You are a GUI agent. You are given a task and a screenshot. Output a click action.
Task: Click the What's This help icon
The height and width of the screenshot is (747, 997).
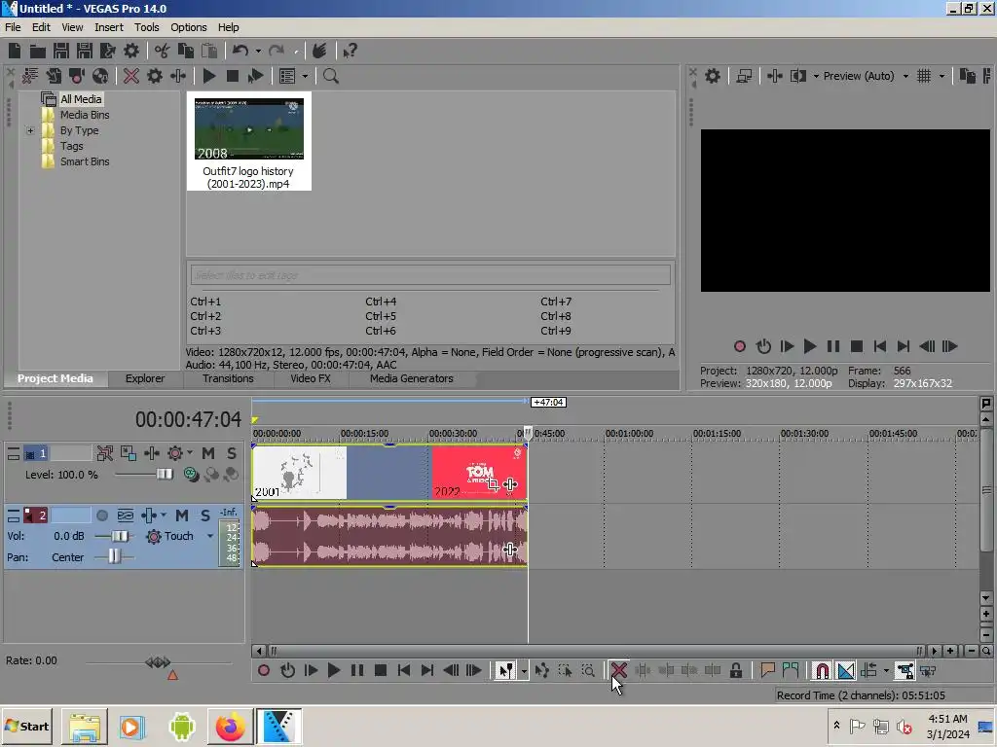tap(350, 51)
